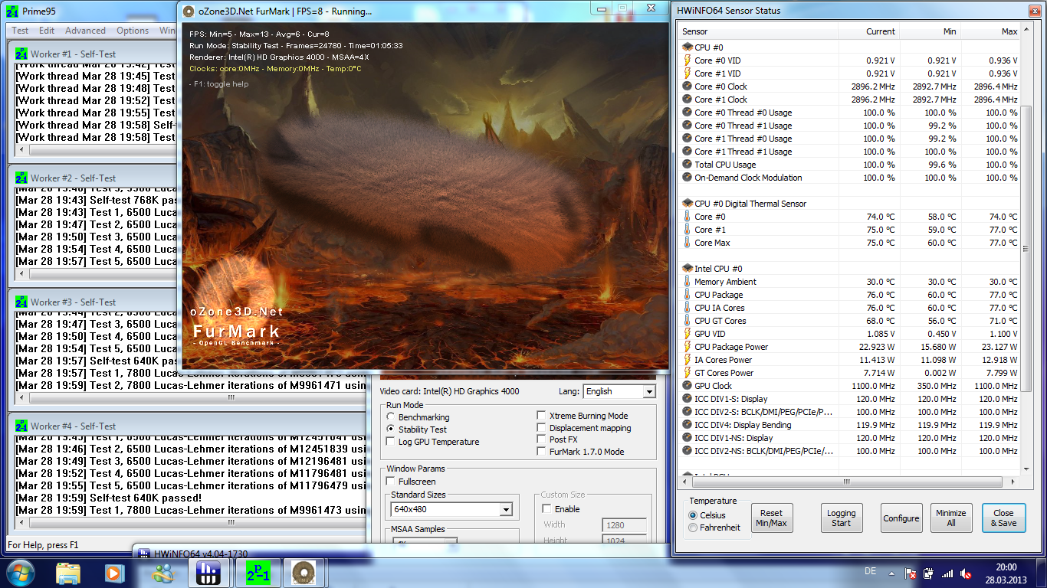Click the thermometer icon beside Memory Ambient
The height and width of the screenshot is (588, 1047).
(688, 282)
